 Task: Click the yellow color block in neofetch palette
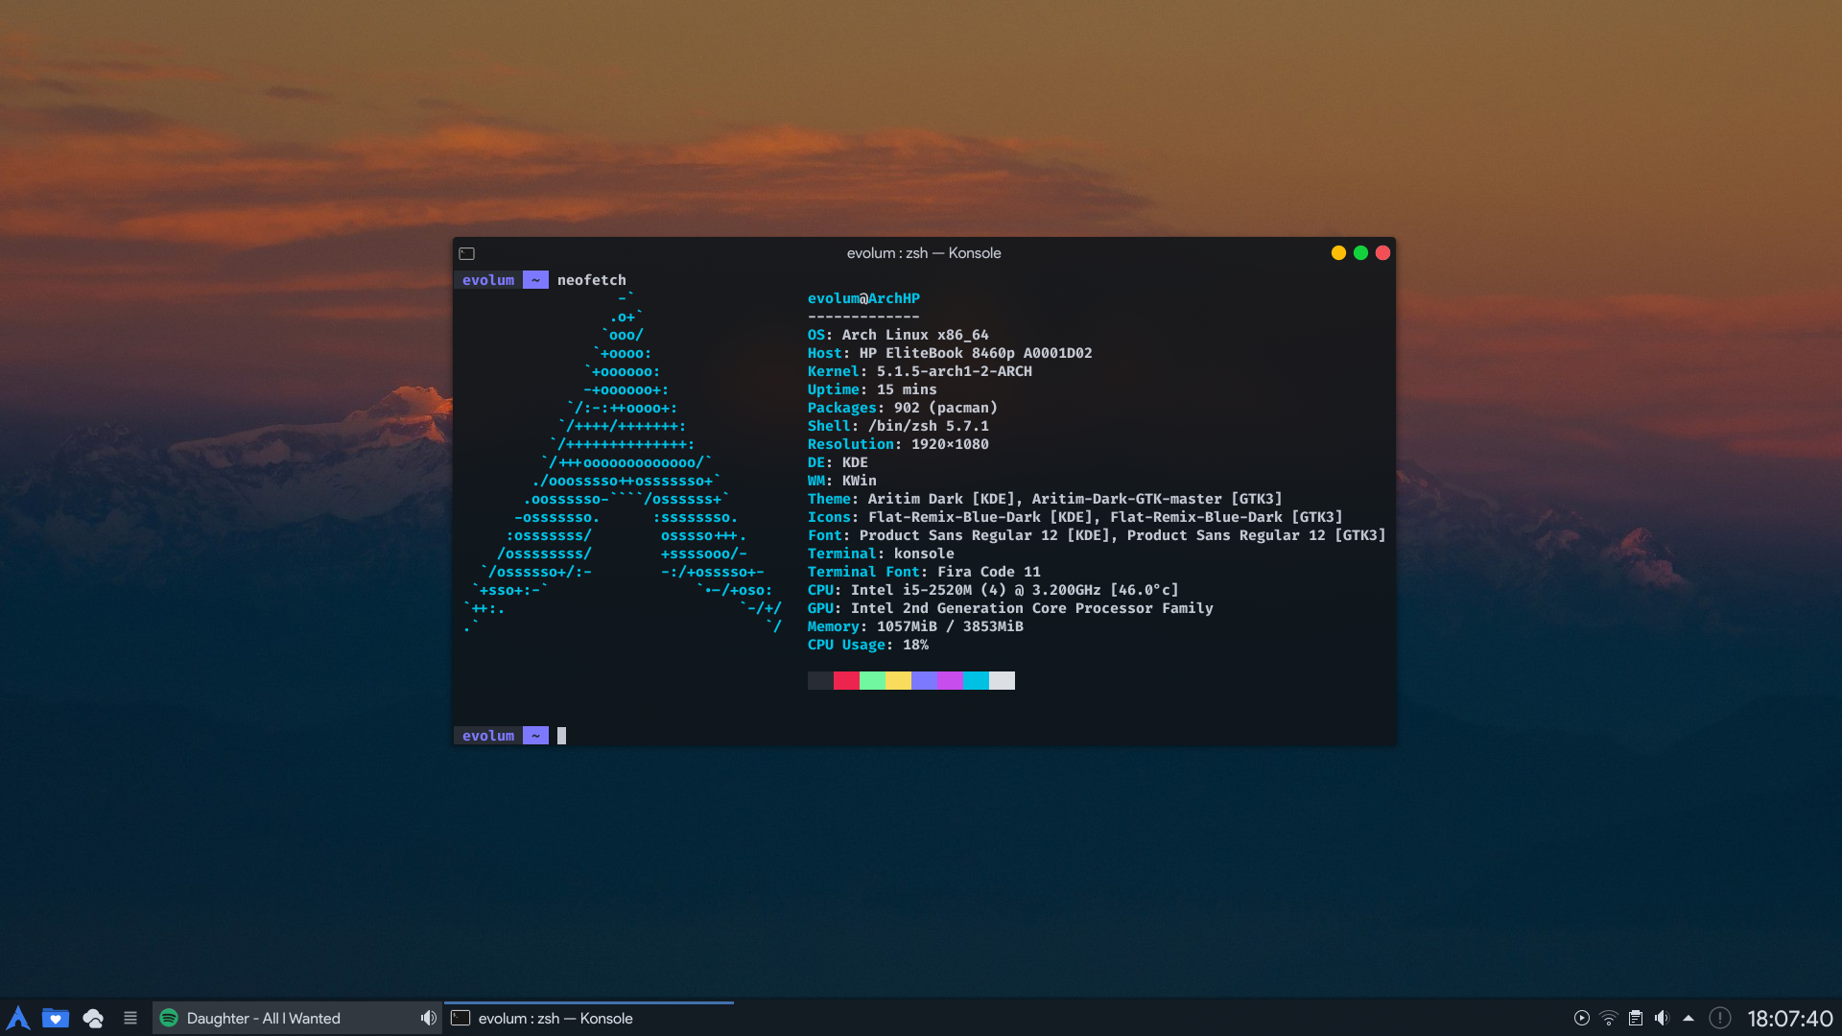[x=898, y=680]
